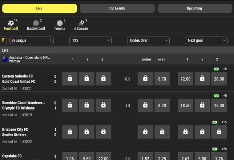Expand the Under/Over market dropdown

148,40
